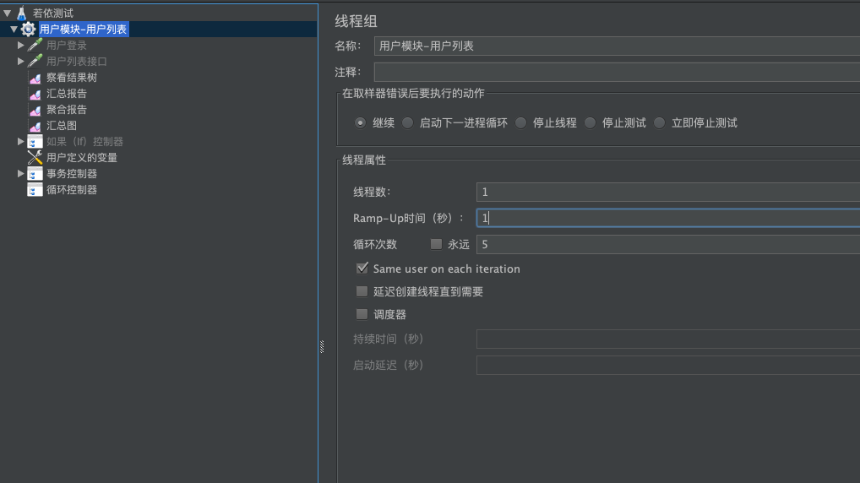This screenshot has height=483, width=860.
Task: Expand the 用户列表接口 node arrow
Action: click(21, 61)
